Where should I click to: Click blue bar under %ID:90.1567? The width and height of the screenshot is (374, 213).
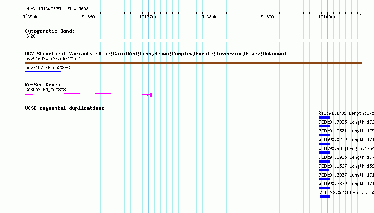[x=324, y=170]
